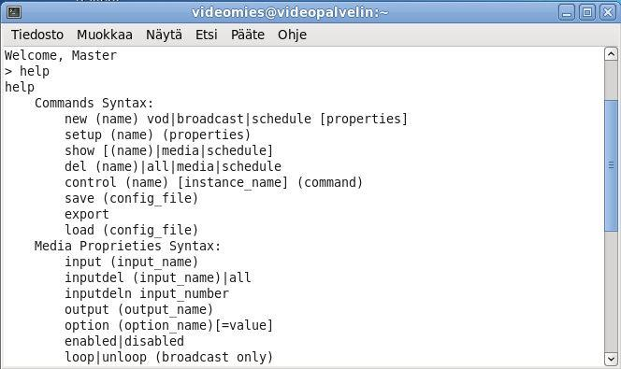The image size is (621, 369).
Task: Click the terminal icon in title bar
Action: pos(14,12)
